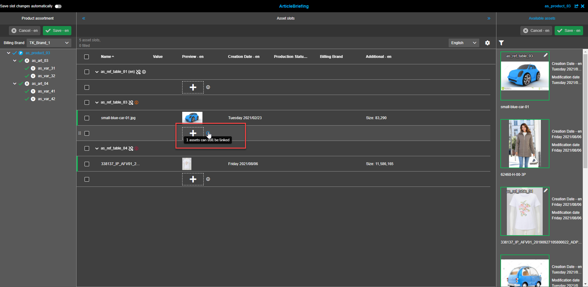Click the share icon next to as_product_03
Viewport: 588px width, 287px height.
[577, 6]
